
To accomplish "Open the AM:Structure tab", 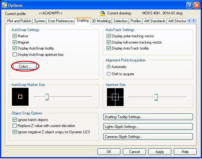I will click(177, 21).
